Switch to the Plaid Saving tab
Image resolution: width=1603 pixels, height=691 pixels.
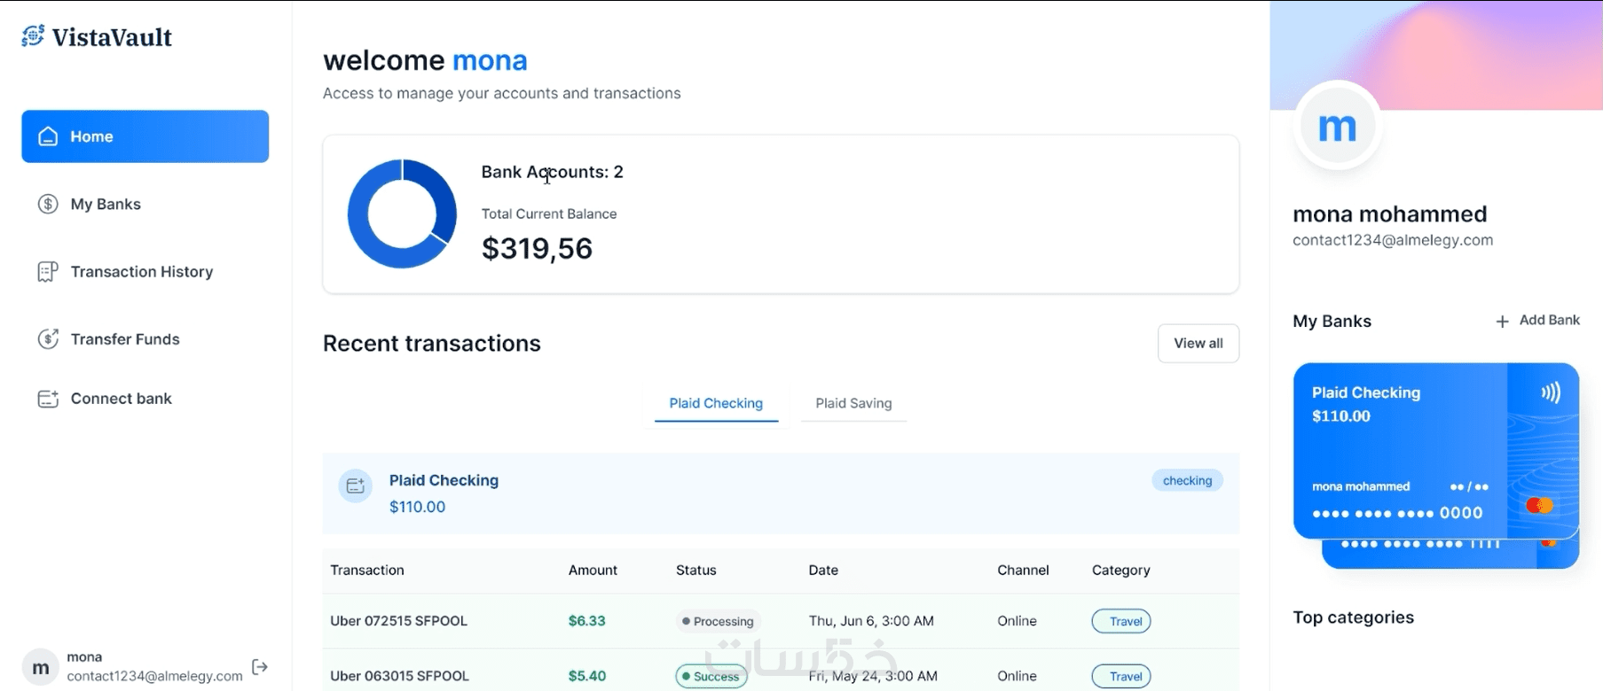853,403
